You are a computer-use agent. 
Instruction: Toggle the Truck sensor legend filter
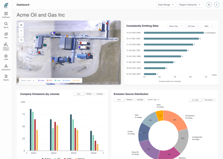(x=57, y=81)
